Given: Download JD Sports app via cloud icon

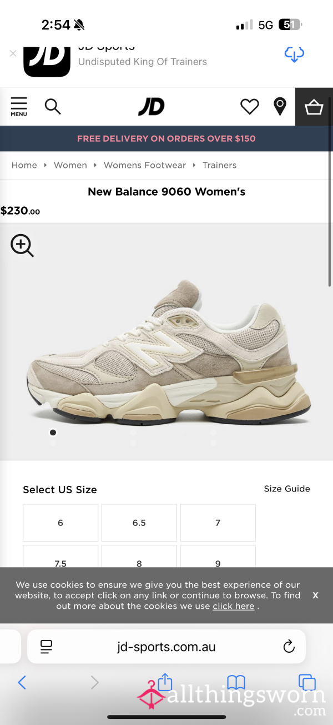Looking at the screenshot, I should pyautogui.click(x=294, y=54).
